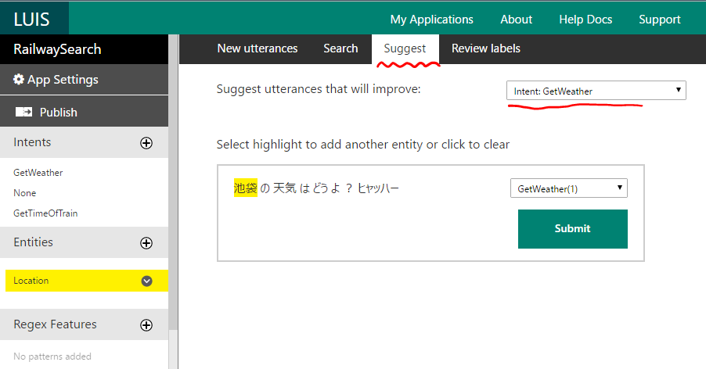Click the Publish button
The height and width of the screenshot is (369, 706).
tap(85, 112)
